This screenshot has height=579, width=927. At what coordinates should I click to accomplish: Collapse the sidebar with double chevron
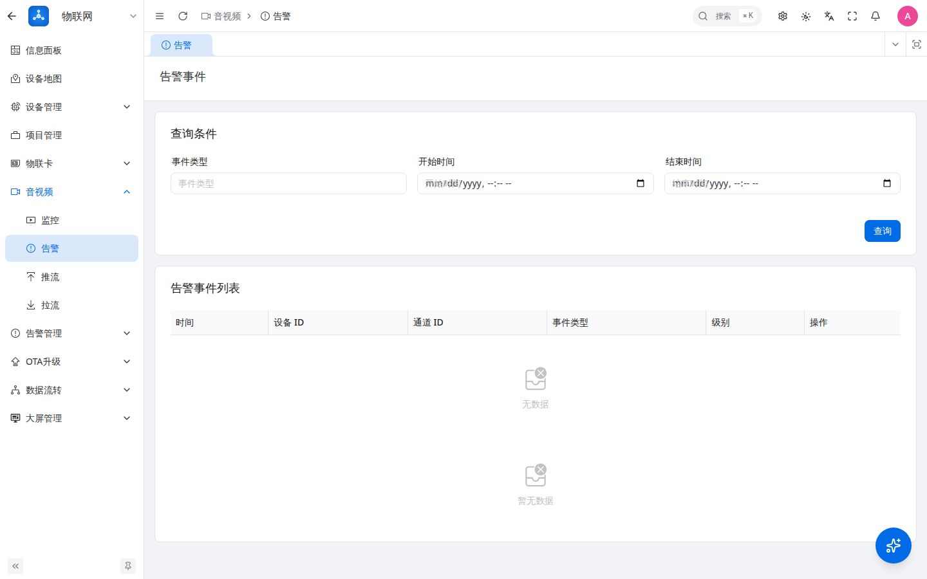click(x=15, y=566)
